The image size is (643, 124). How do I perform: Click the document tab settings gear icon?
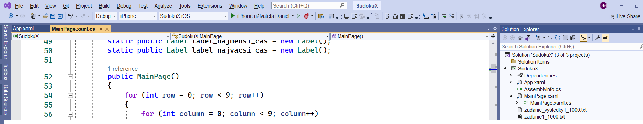tap(495, 29)
